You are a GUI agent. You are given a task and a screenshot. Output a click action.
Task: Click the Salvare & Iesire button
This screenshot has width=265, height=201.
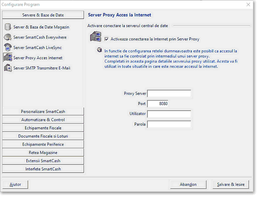(231, 185)
